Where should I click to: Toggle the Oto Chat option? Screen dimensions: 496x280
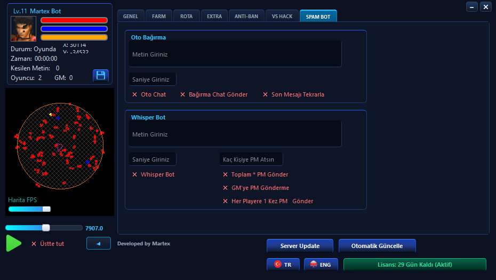[149, 94]
